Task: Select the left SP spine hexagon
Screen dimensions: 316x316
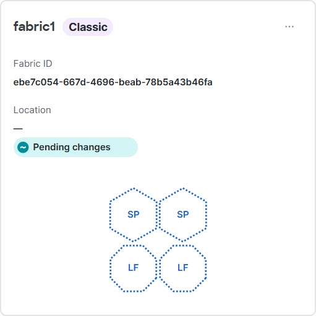Action: (134, 215)
